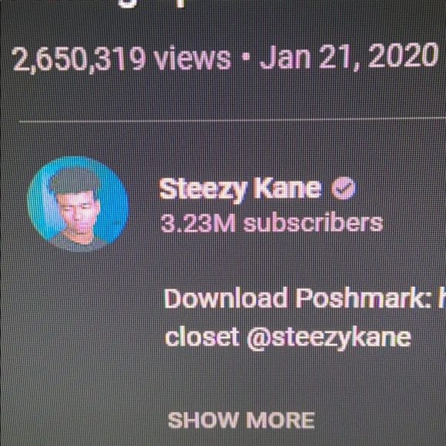This screenshot has width=446, height=446.
Task: Click the bullet separator between views and date
Action: pyautogui.click(x=245, y=58)
